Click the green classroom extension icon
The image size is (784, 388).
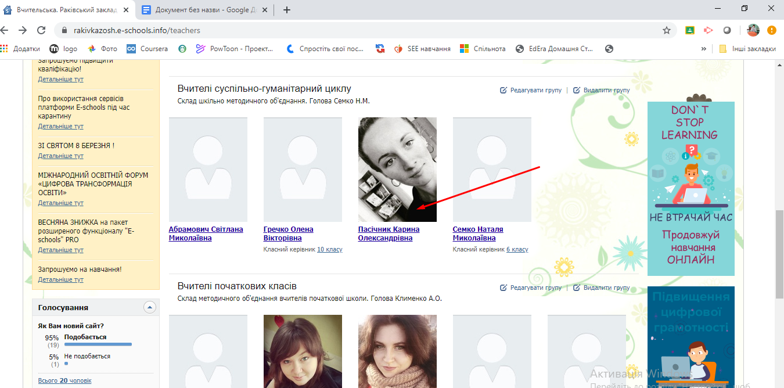point(690,30)
